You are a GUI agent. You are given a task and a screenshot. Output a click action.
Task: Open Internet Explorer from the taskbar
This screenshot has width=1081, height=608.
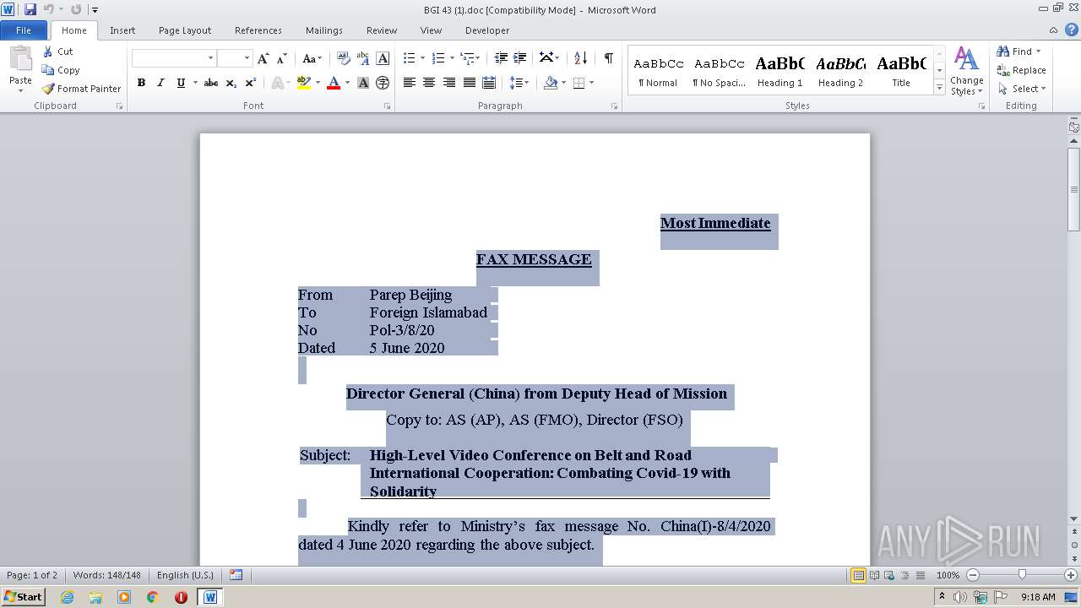click(x=67, y=597)
